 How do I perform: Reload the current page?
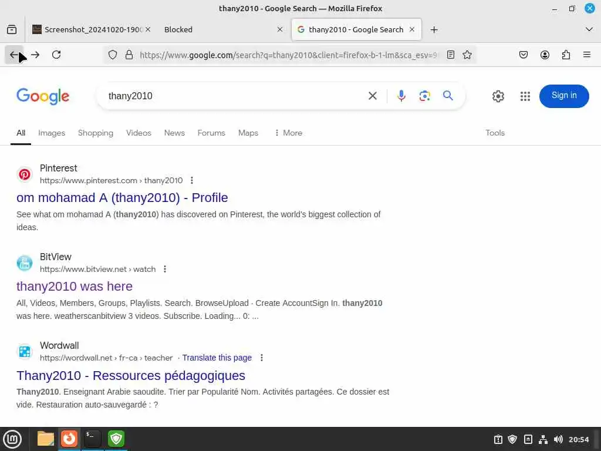coord(56,55)
